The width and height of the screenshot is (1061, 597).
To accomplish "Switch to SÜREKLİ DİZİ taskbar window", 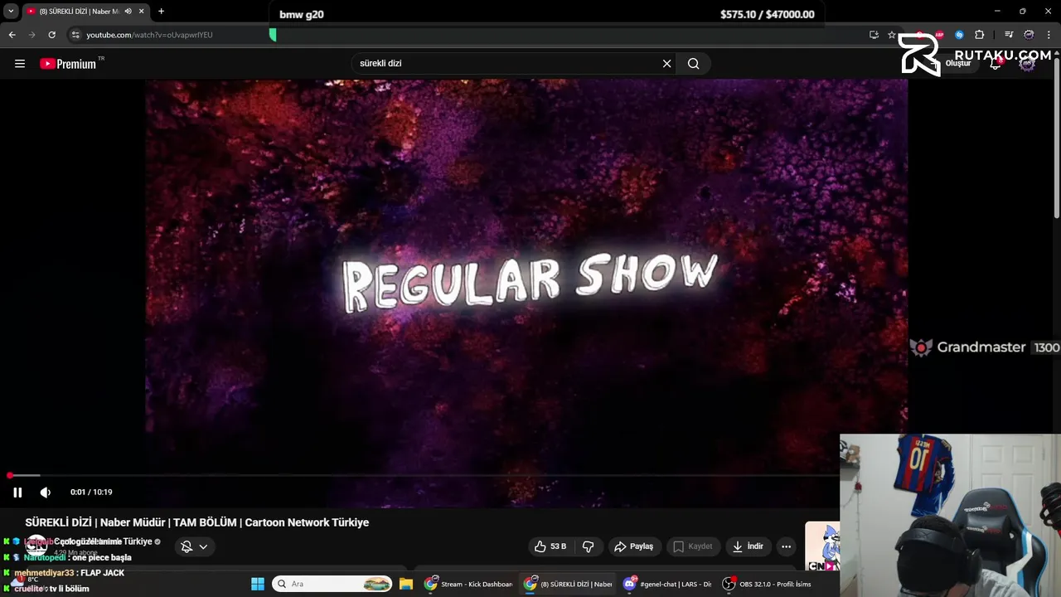I will (569, 584).
